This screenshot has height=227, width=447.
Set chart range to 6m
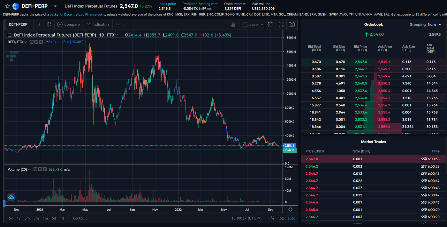click(27, 218)
